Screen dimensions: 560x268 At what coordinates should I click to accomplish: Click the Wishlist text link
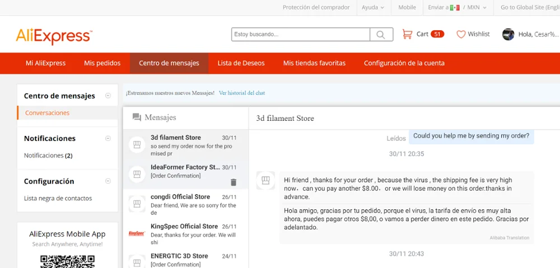(479, 34)
